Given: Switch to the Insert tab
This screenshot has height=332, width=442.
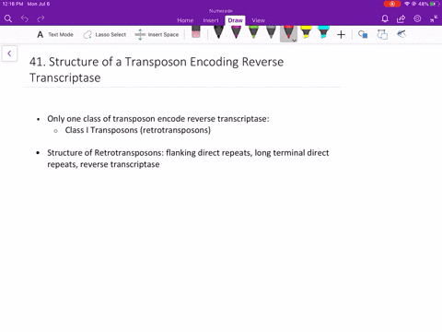Looking at the screenshot, I should point(211,20).
